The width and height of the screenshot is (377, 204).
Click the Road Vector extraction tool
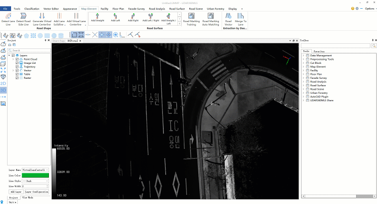[x=228, y=19]
